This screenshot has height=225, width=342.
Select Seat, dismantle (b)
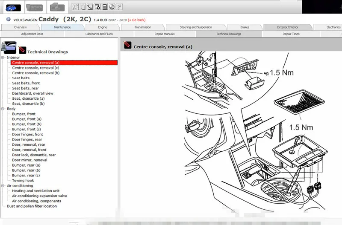pyautogui.click(x=28, y=104)
